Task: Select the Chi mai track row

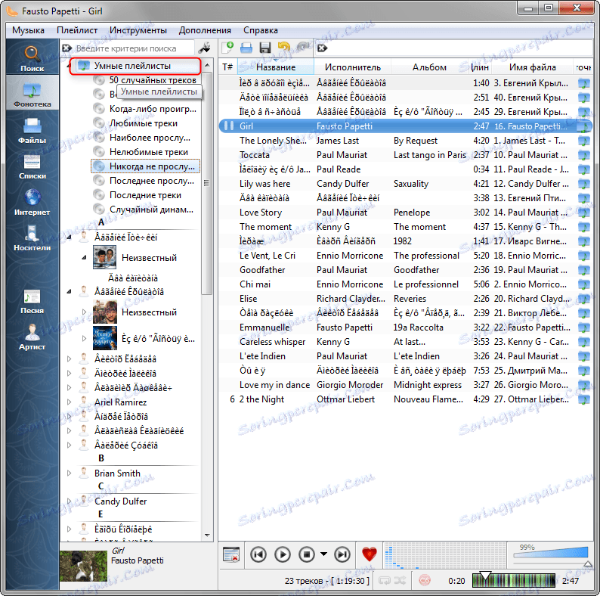Action: click(406, 284)
